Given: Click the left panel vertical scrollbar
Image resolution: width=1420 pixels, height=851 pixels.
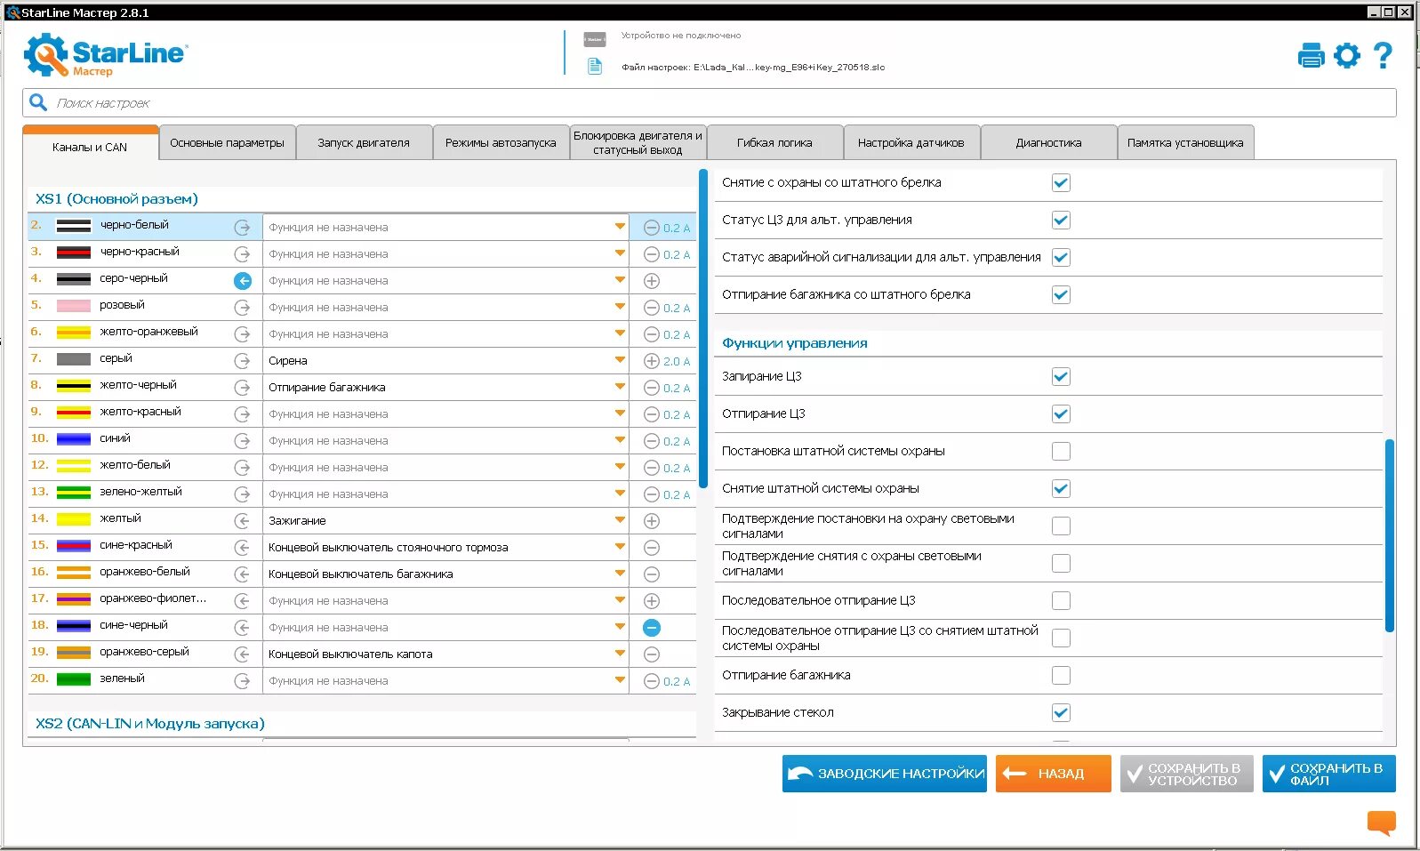Looking at the screenshot, I should (x=703, y=329).
